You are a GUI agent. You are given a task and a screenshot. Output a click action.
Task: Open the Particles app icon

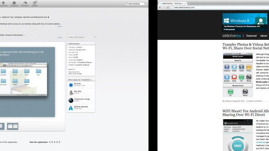point(71,85)
